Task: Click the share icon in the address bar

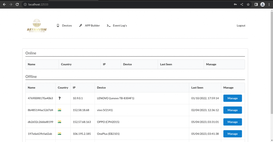Action: [x=242, y=4]
